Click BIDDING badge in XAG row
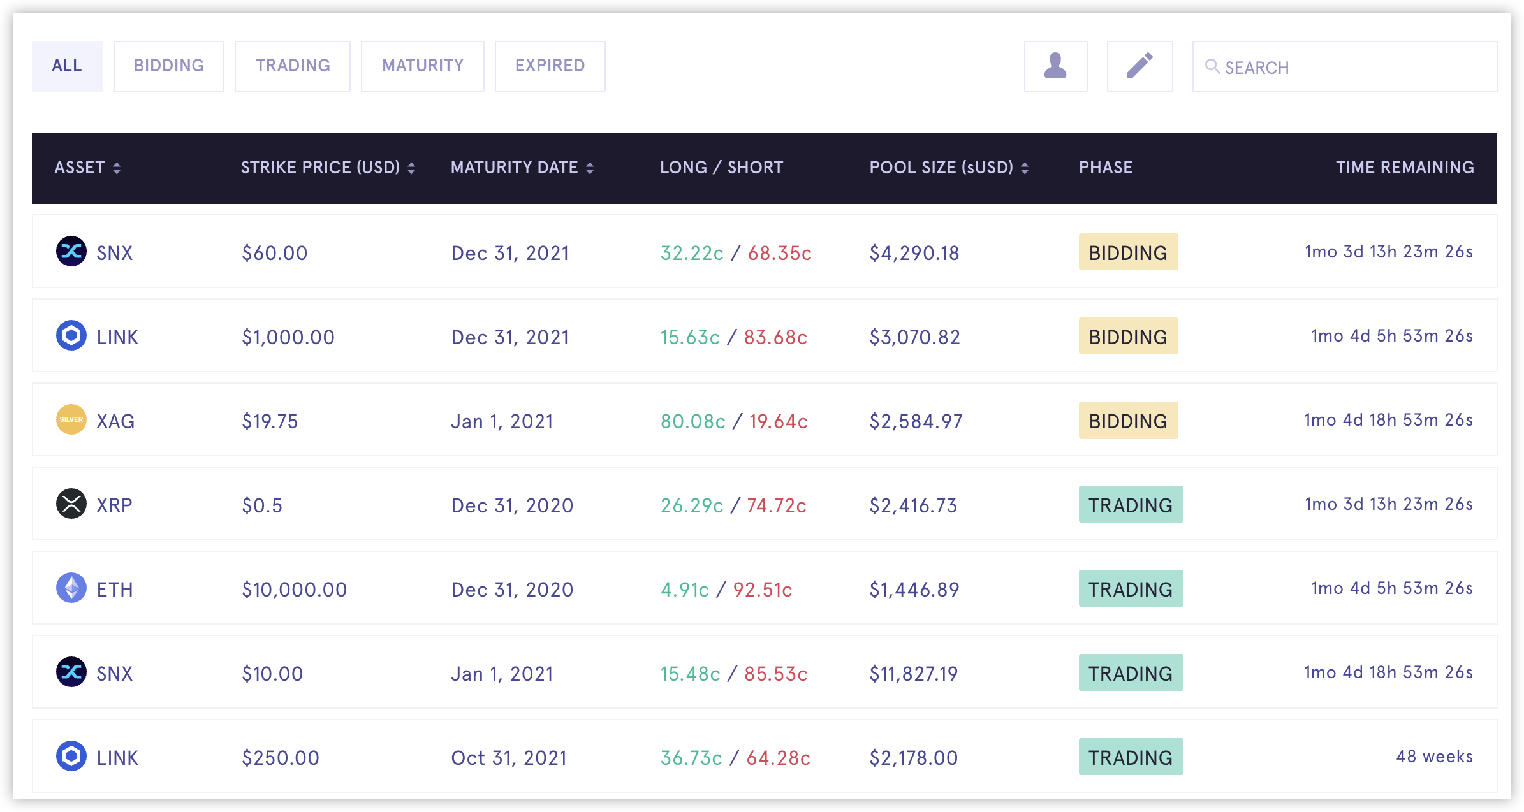 [1128, 420]
